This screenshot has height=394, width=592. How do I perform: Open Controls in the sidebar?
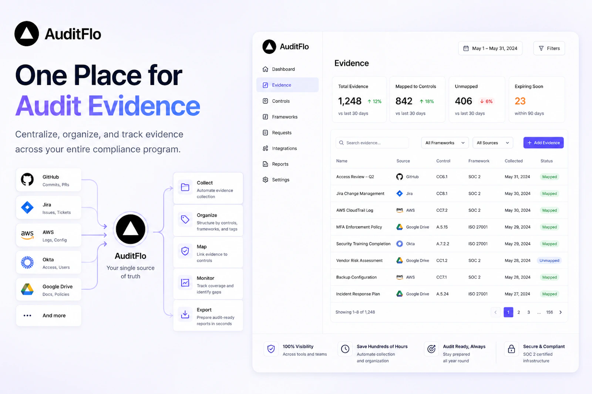[x=287, y=101]
